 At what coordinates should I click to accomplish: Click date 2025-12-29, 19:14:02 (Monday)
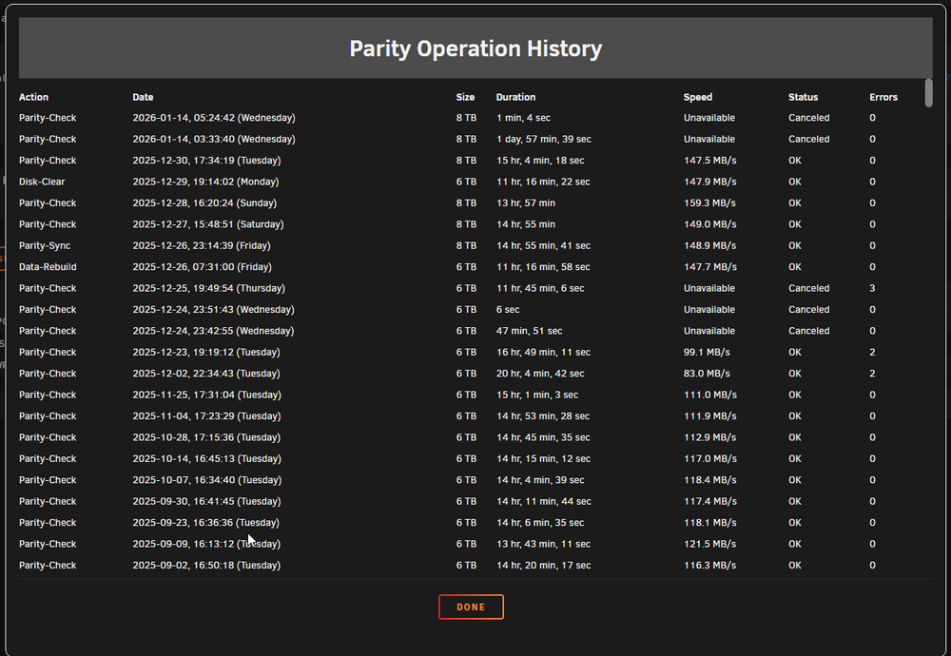click(205, 182)
